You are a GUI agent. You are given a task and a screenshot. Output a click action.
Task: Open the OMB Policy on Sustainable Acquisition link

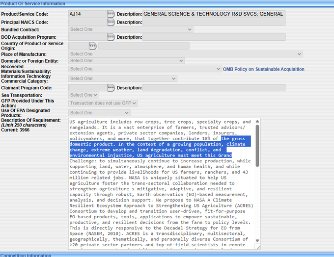point(263,69)
